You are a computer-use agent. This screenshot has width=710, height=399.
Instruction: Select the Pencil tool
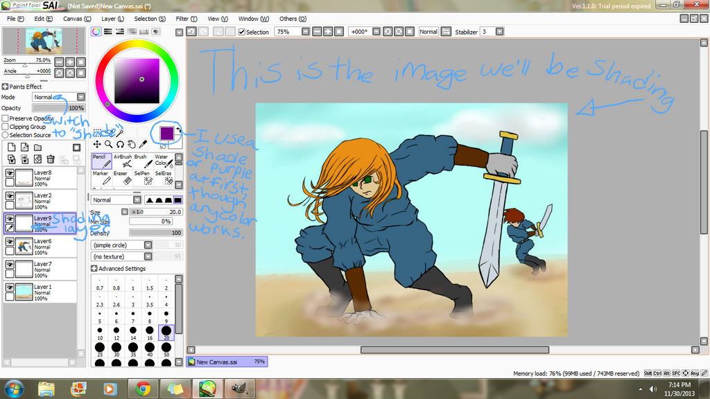(x=102, y=161)
